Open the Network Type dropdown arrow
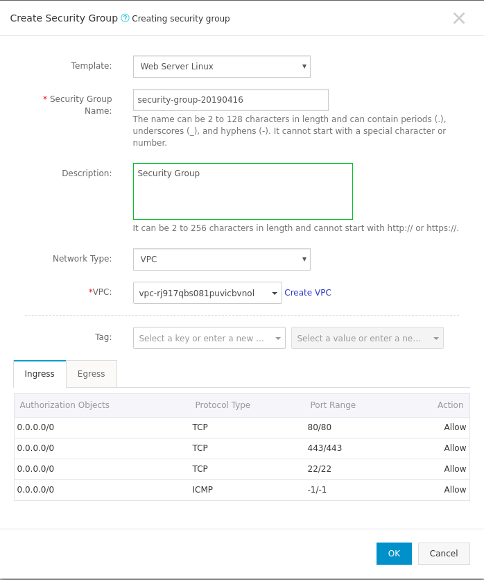Image resolution: width=484 pixels, height=580 pixels. click(x=303, y=259)
